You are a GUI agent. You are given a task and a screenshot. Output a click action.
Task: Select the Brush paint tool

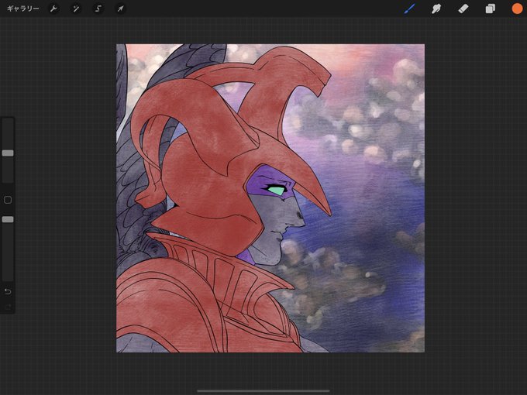[x=409, y=9]
